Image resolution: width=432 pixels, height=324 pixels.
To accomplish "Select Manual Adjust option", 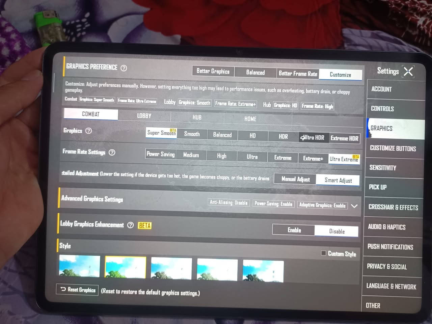I will click(296, 179).
